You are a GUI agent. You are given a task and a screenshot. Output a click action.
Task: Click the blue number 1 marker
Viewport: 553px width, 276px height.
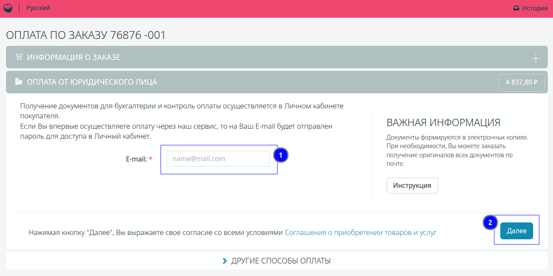280,155
